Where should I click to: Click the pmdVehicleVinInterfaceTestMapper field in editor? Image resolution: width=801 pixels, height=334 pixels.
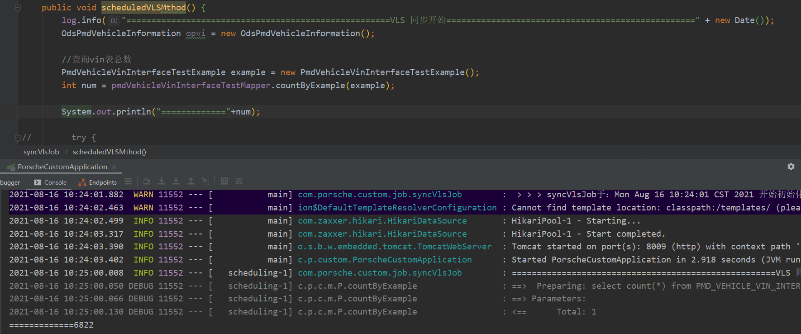coord(191,86)
